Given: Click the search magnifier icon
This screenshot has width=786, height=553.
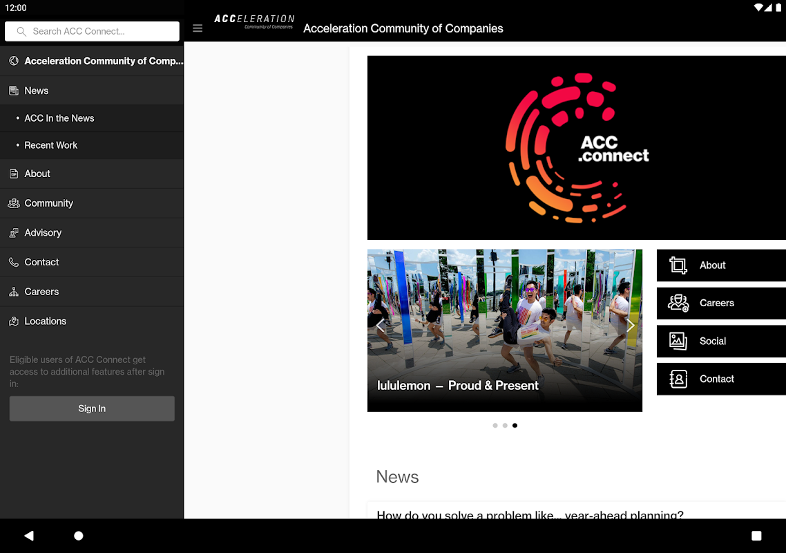Looking at the screenshot, I should pyautogui.click(x=21, y=31).
